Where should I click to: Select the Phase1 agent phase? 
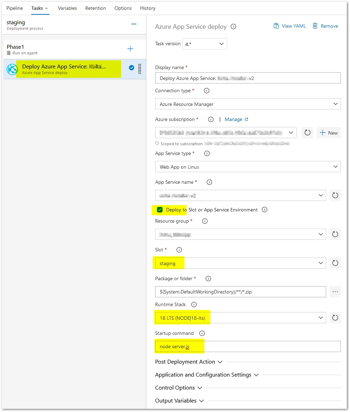[74, 49]
